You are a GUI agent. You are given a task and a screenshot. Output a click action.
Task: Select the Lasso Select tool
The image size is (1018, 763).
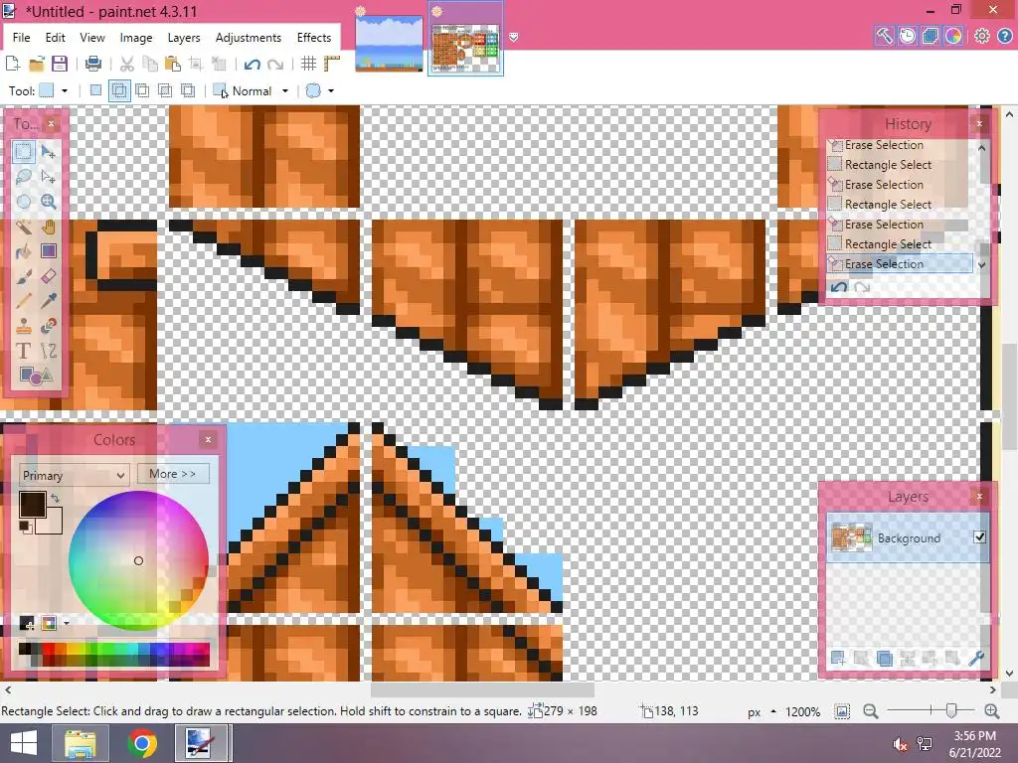point(24,177)
